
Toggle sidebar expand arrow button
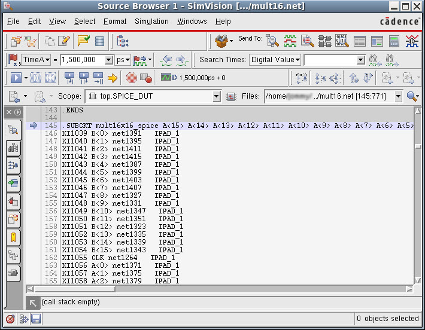17,112
